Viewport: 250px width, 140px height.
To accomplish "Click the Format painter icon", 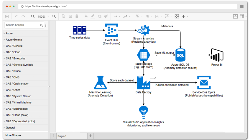I will (x=106, y=16).
